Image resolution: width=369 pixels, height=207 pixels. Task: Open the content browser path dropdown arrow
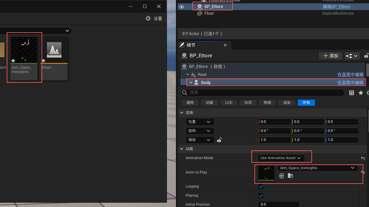point(67,31)
